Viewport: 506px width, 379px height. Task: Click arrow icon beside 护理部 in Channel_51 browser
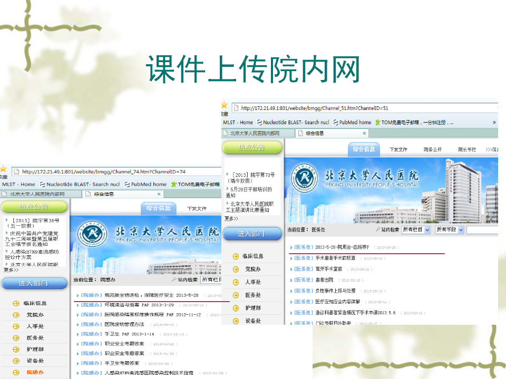(236, 308)
